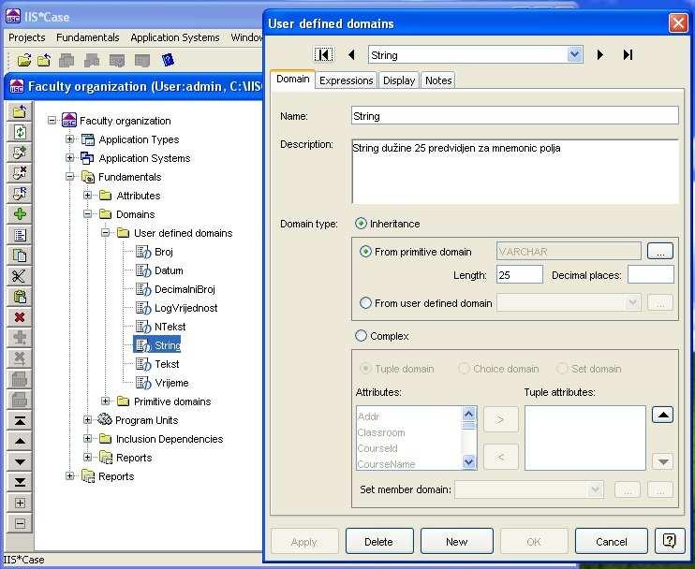This screenshot has height=569, width=695.
Task: Collapse the Faculty organization tree node
Action: coord(52,120)
